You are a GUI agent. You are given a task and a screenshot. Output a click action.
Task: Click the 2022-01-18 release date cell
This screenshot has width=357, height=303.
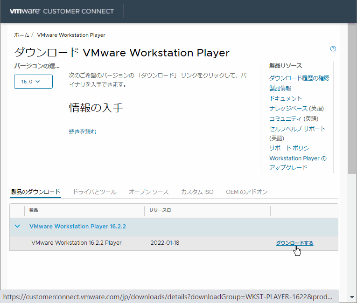click(x=165, y=243)
